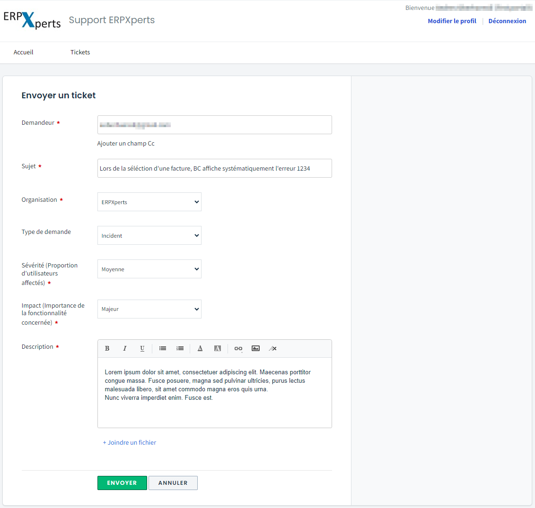
Task: Click the Sujet input field
Action: pyautogui.click(x=214, y=168)
